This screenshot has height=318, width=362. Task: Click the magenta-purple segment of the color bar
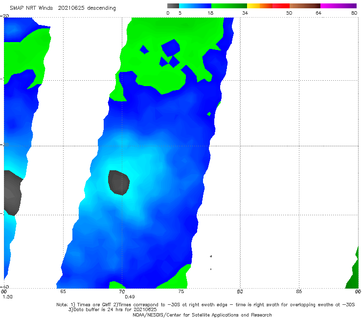[338, 6]
